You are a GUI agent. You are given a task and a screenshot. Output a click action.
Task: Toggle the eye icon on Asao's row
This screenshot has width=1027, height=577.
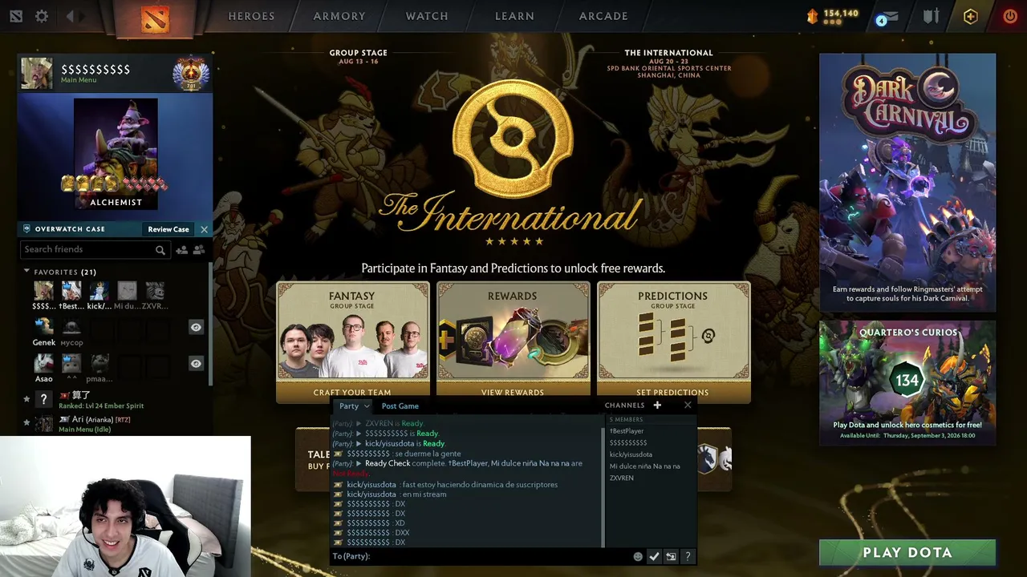coord(196,364)
